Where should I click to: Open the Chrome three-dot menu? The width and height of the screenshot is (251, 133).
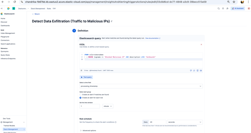(248, 2)
